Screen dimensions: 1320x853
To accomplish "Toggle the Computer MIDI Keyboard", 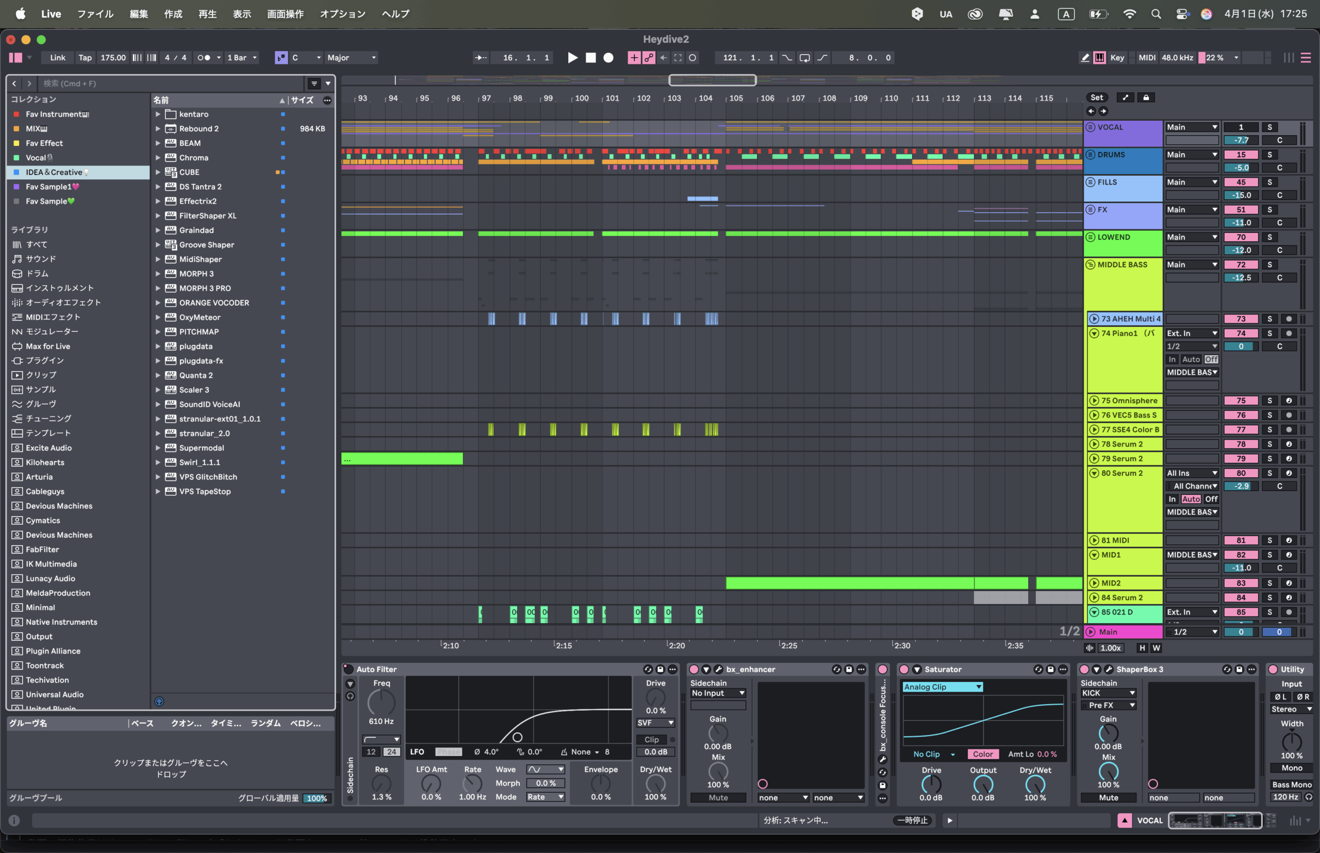I will tap(1099, 58).
